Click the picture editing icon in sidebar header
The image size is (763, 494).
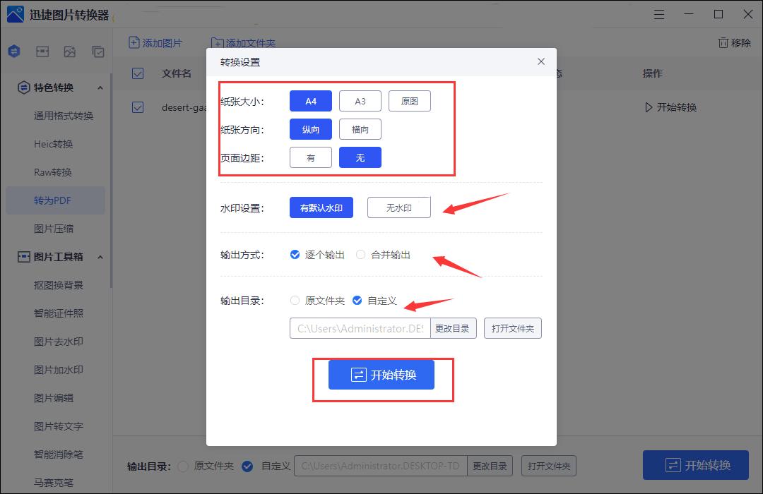[x=70, y=51]
